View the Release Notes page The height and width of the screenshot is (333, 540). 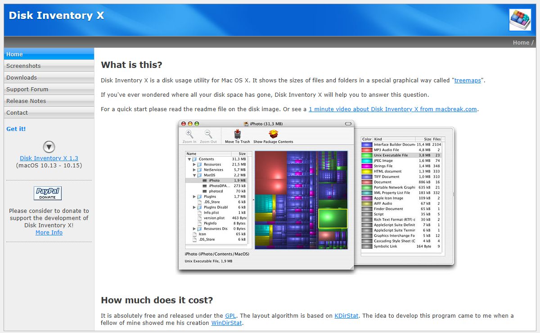coord(49,101)
